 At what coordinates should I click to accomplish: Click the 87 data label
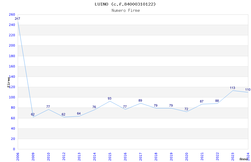(x=202, y=101)
